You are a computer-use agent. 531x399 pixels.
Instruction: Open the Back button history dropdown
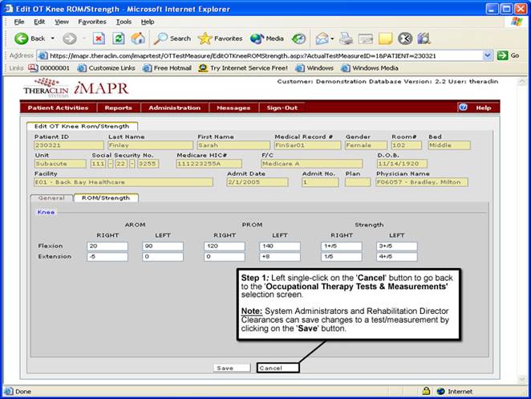coord(53,38)
